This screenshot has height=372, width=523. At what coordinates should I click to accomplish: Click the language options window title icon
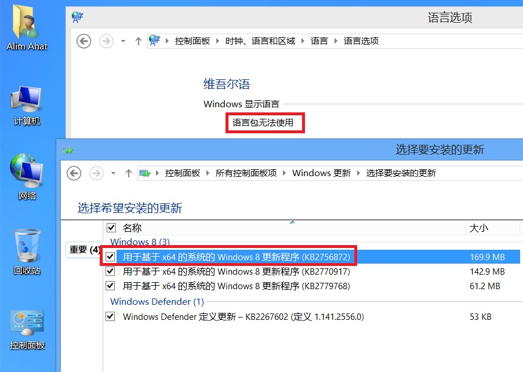click(77, 17)
